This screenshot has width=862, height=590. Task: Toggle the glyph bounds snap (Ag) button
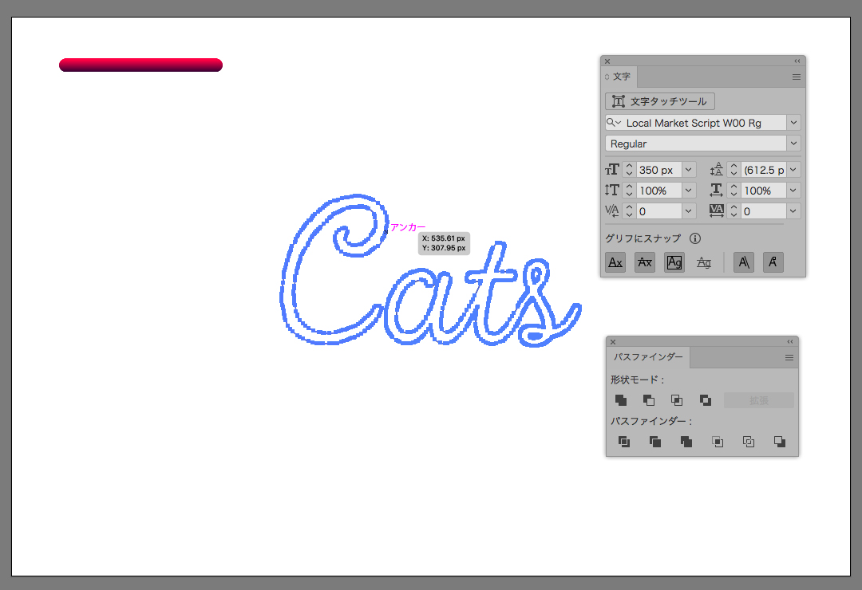674,262
